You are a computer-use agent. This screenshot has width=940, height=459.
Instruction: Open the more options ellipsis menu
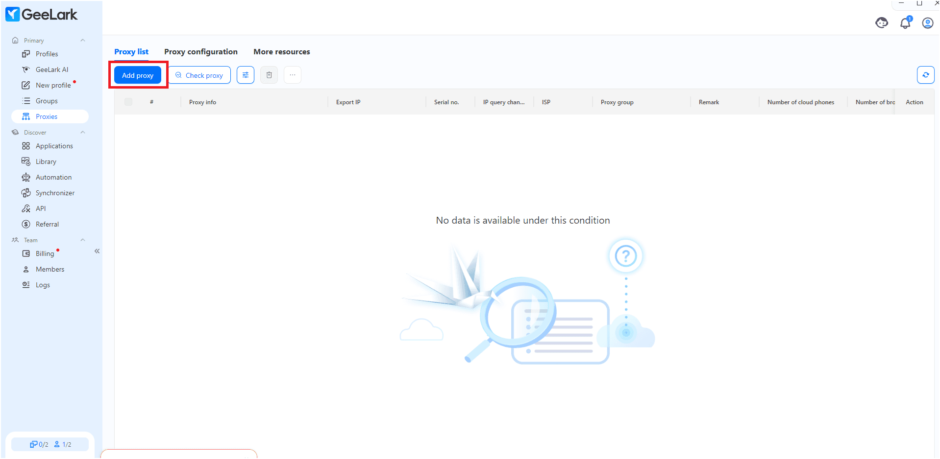(x=292, y=75)
